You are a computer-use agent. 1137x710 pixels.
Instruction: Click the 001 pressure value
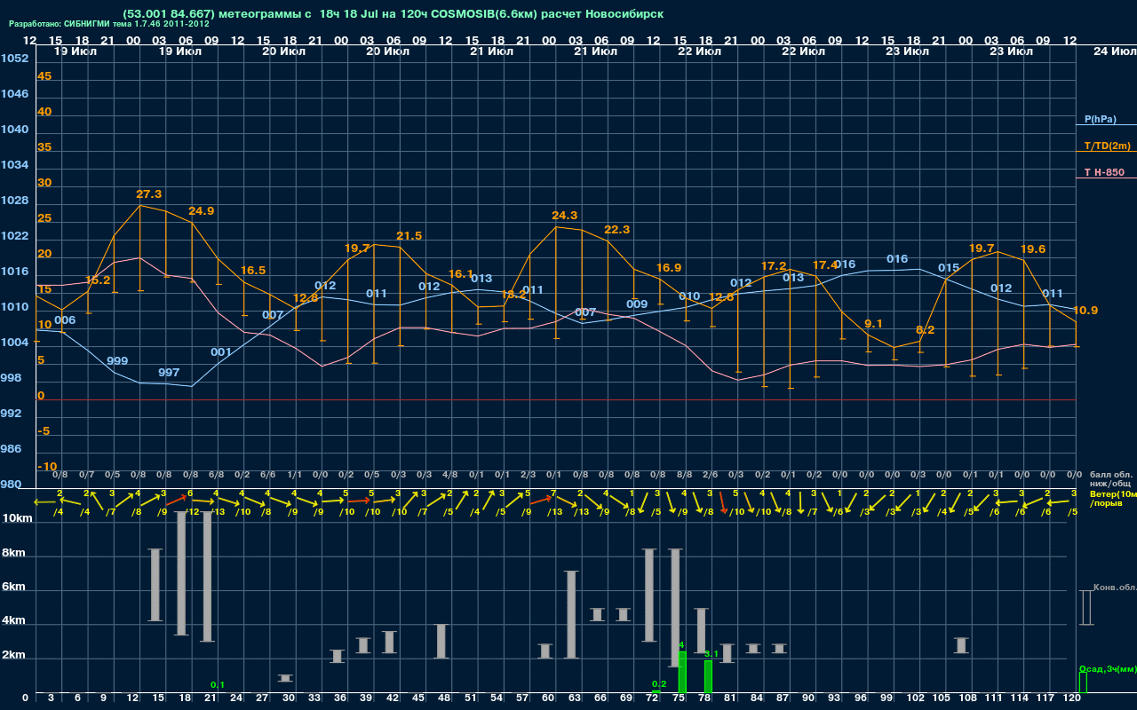(x=221, y=352)
